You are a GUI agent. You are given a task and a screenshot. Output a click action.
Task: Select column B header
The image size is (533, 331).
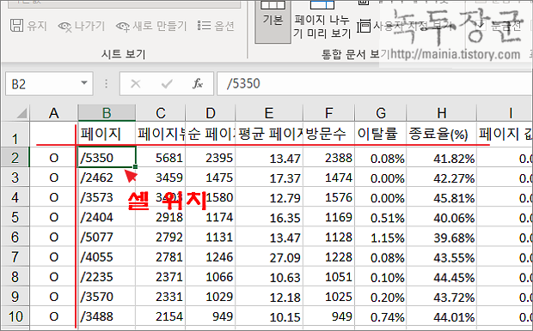107,113
